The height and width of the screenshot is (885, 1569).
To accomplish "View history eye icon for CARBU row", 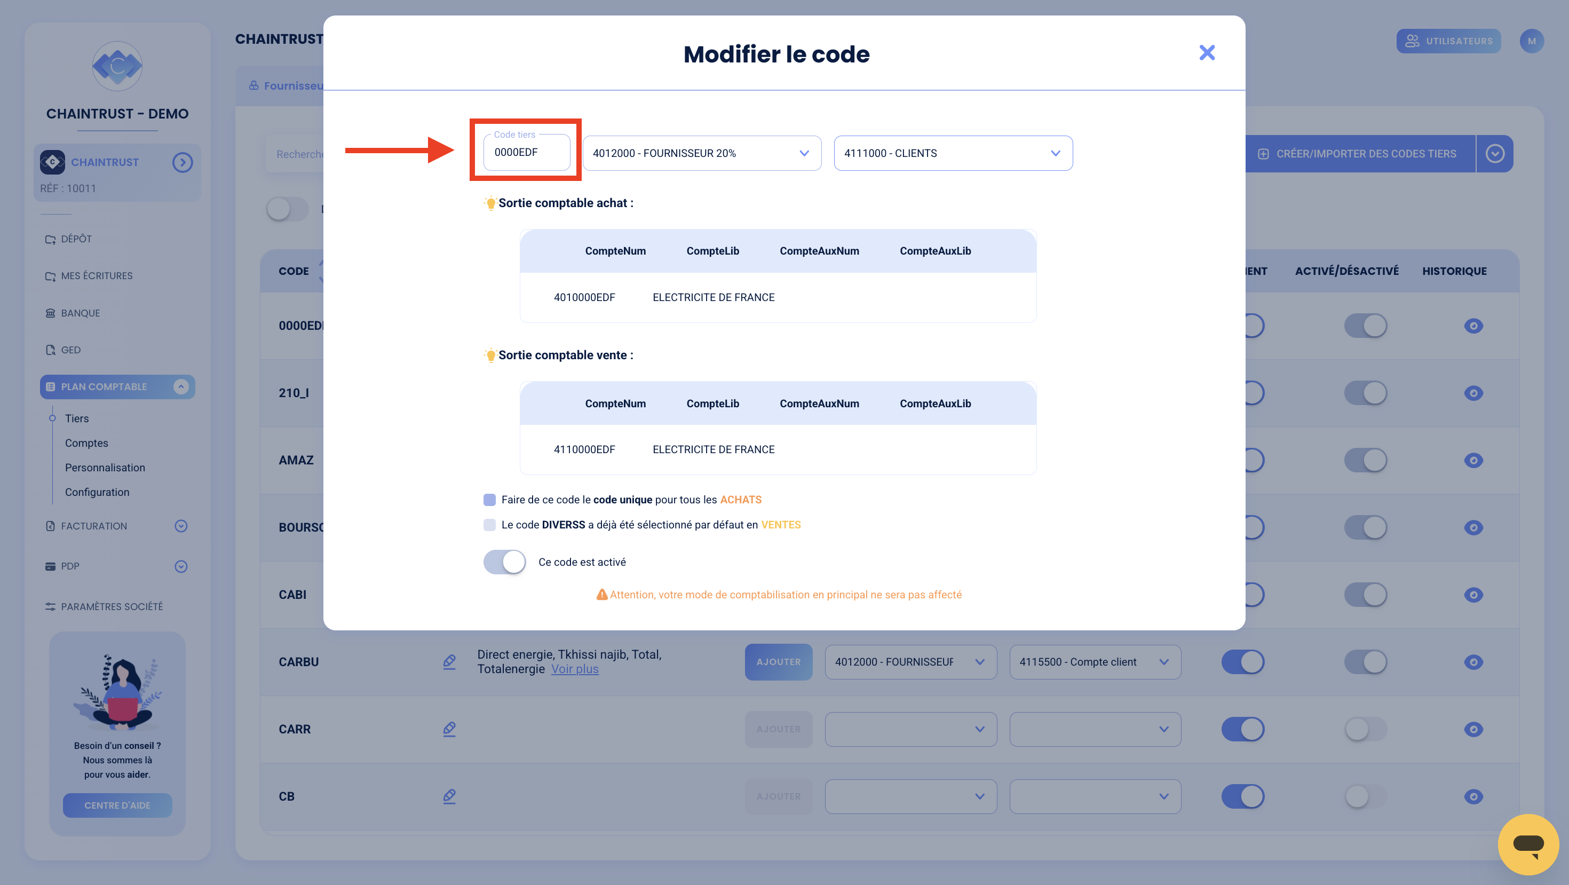I will (1473, 662).
